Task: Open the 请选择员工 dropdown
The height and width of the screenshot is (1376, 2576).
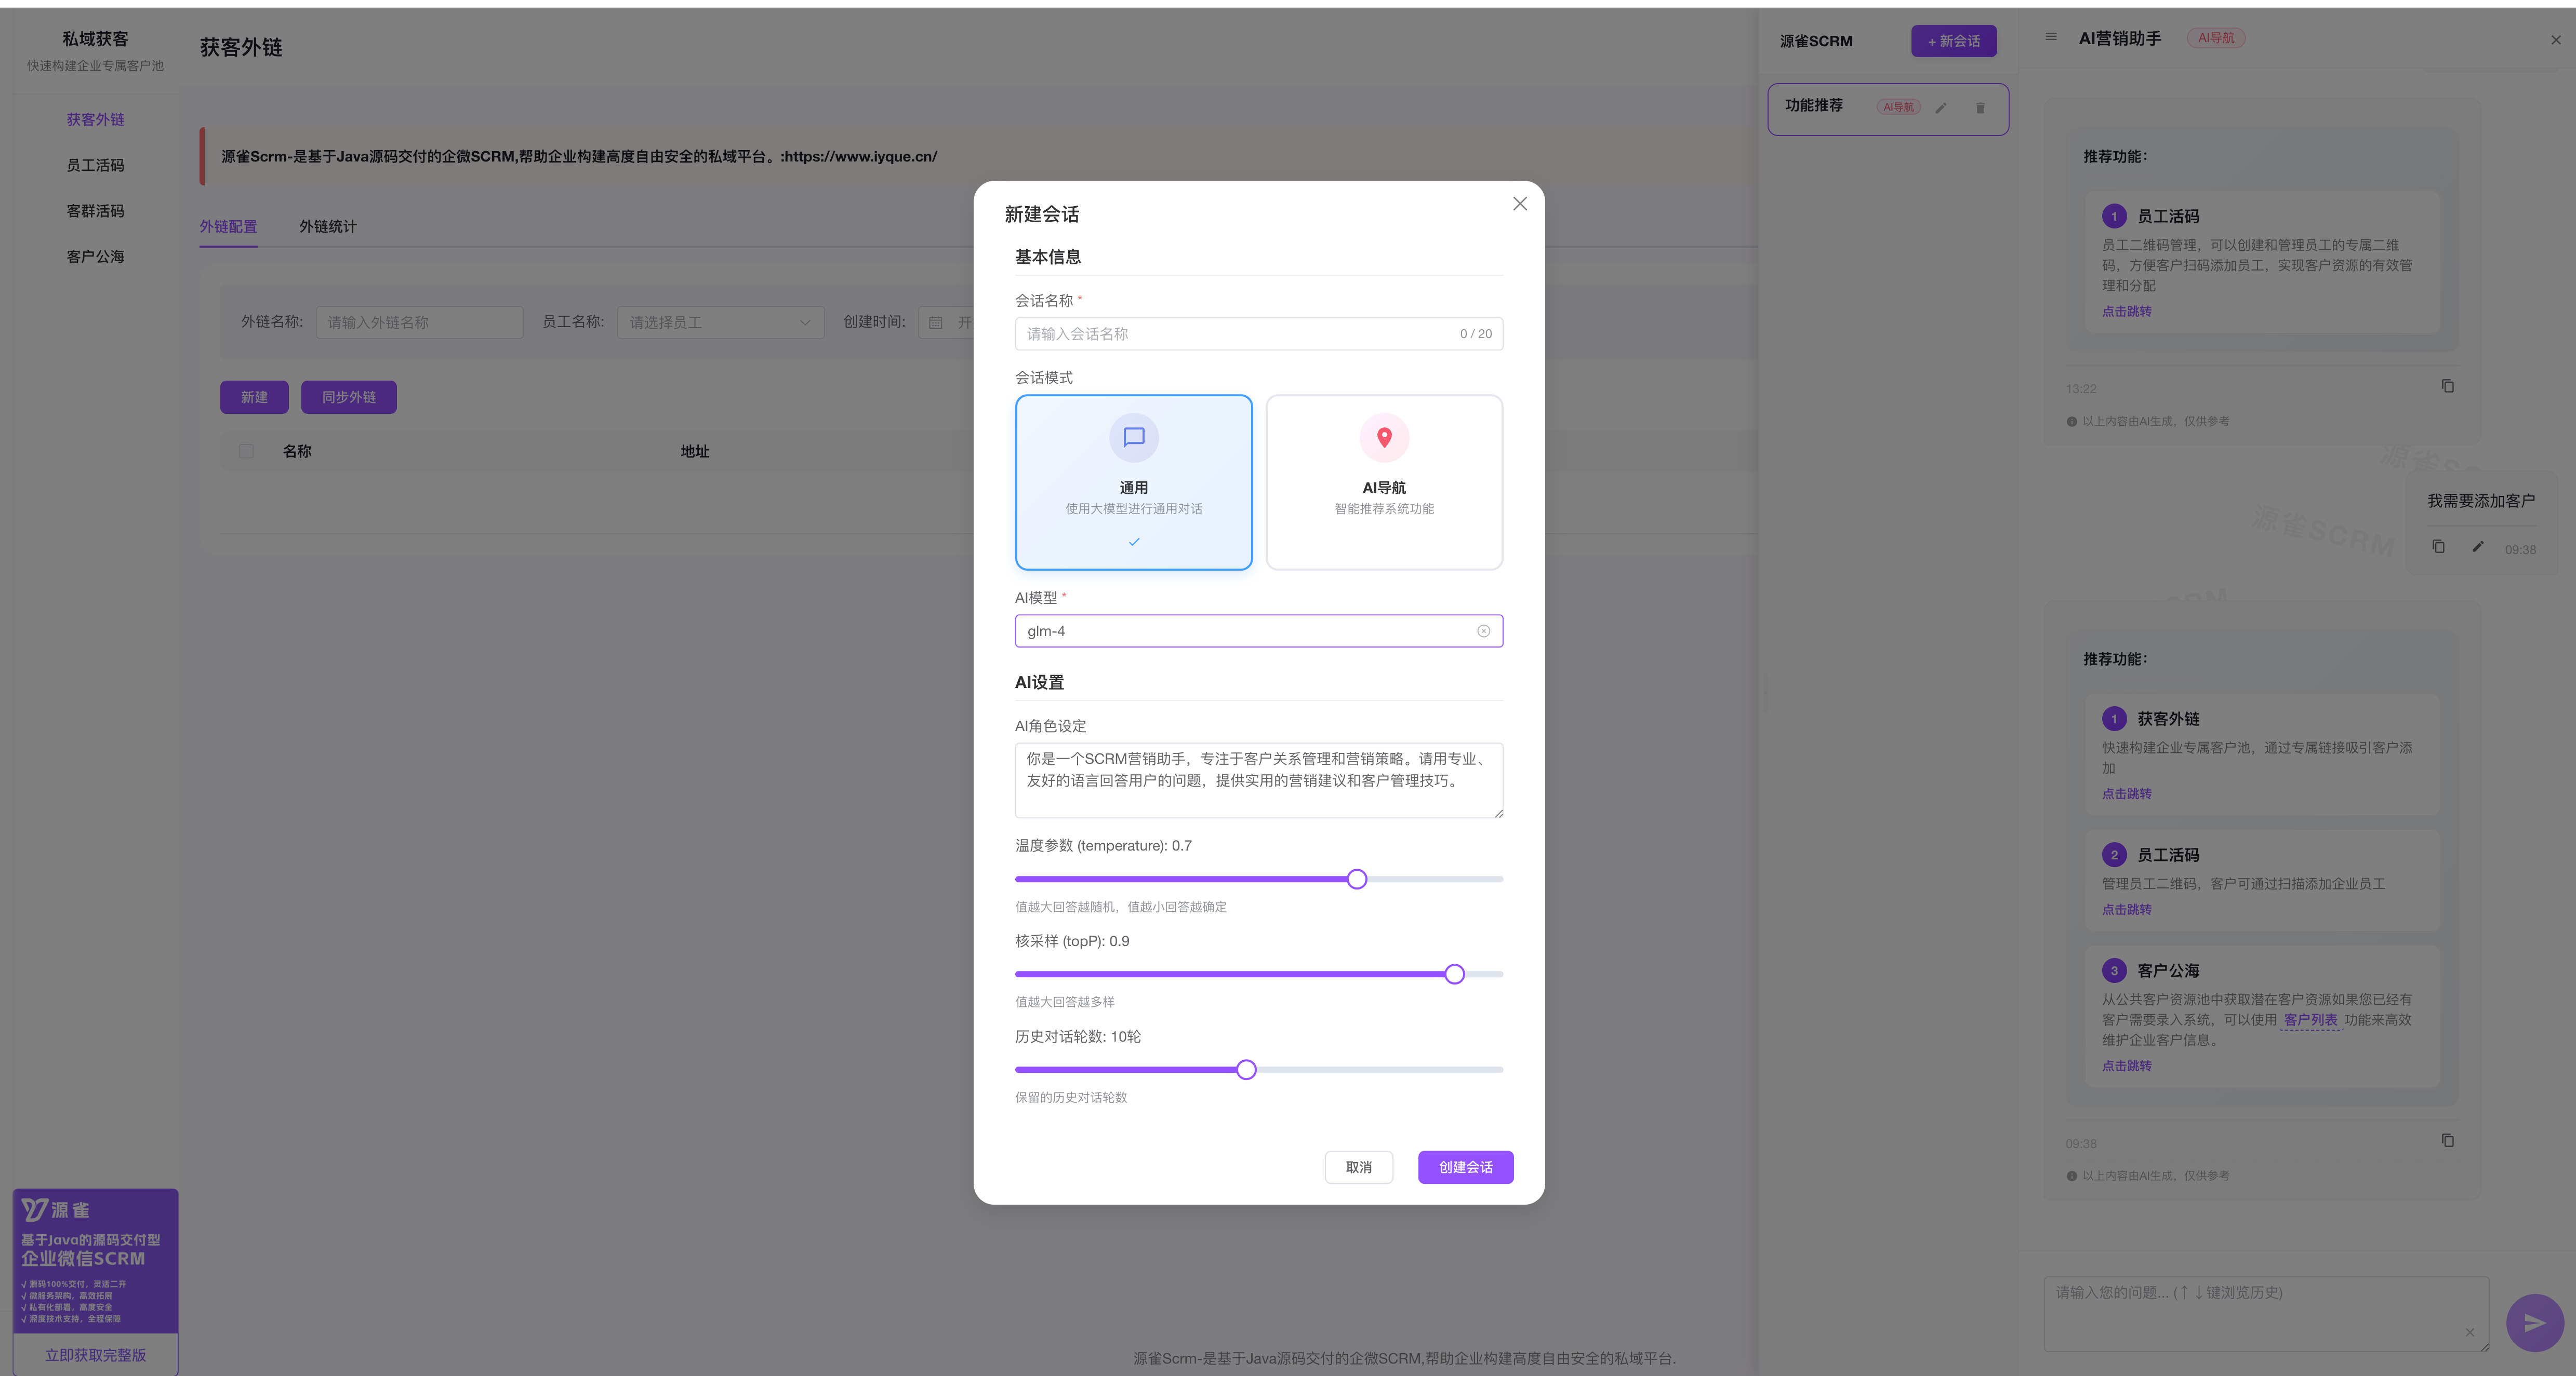Action: (x=720, y=323)
